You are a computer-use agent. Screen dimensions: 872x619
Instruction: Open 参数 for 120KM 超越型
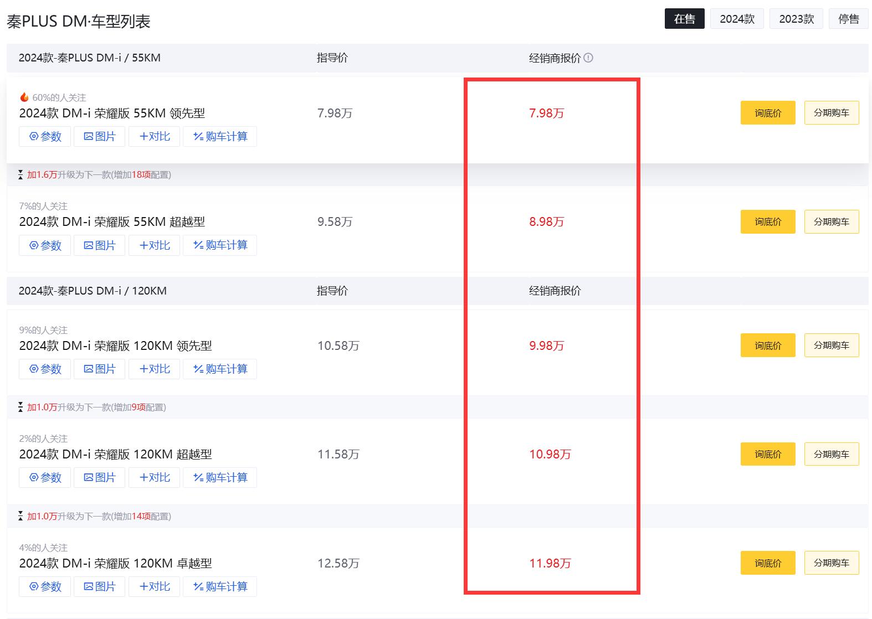[x=45, y=477]
